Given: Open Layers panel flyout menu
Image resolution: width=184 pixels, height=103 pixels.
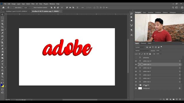Looking at the screenshot, I should [x=183, y=43].
